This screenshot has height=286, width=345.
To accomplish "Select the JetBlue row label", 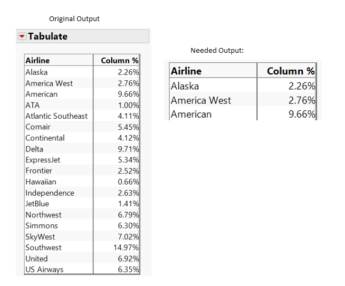I will [37, 204].
